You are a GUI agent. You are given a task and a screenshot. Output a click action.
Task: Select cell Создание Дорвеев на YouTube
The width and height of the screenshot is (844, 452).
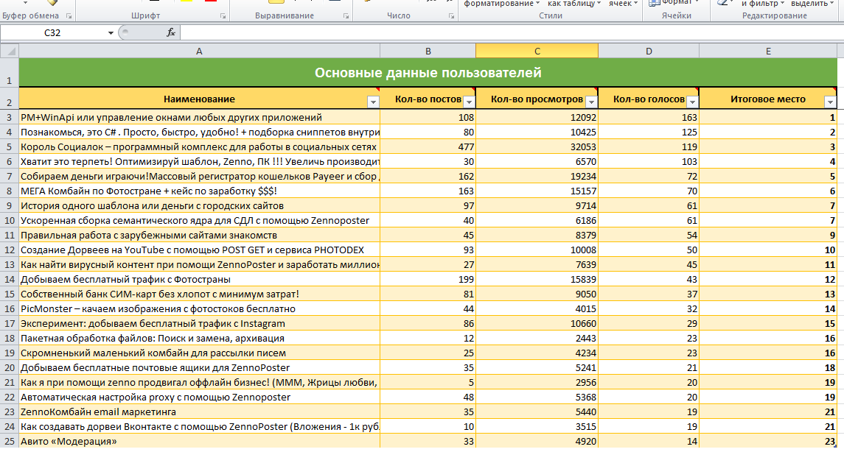(199, 250)
